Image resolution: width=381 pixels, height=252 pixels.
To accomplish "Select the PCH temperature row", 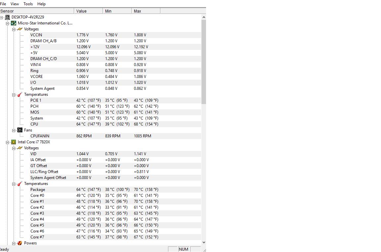I will (115, 106).
